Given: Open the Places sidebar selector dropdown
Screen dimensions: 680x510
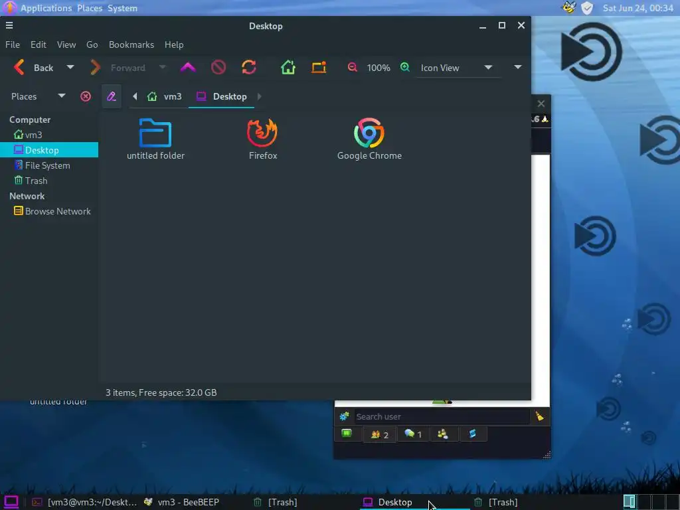Looking at the screenshot, I should pos(38,96).
